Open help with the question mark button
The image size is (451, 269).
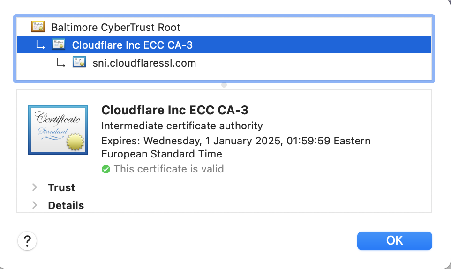point(27,241)
